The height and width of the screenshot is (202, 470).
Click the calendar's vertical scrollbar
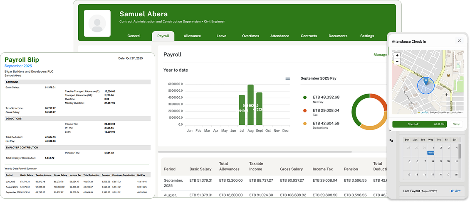[459, 151]
